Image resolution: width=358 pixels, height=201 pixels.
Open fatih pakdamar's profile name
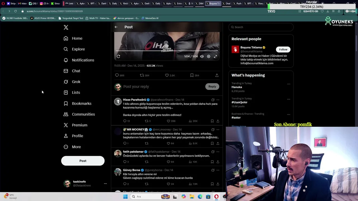(x=133, y=152)
